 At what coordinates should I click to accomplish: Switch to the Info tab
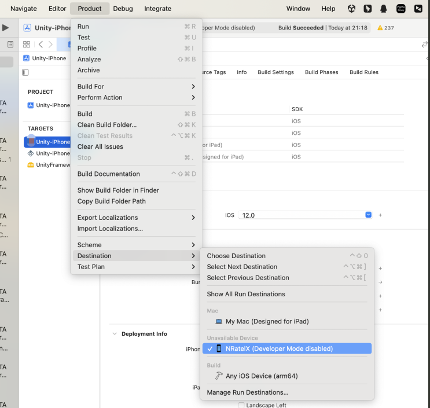click(x=241, y=72)
